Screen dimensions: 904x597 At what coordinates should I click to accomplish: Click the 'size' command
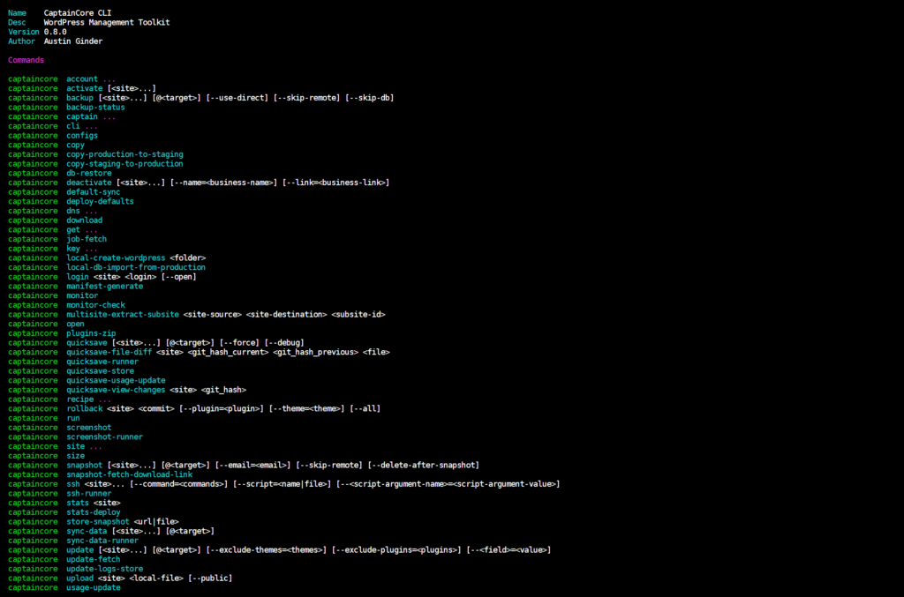pos(75,456)
